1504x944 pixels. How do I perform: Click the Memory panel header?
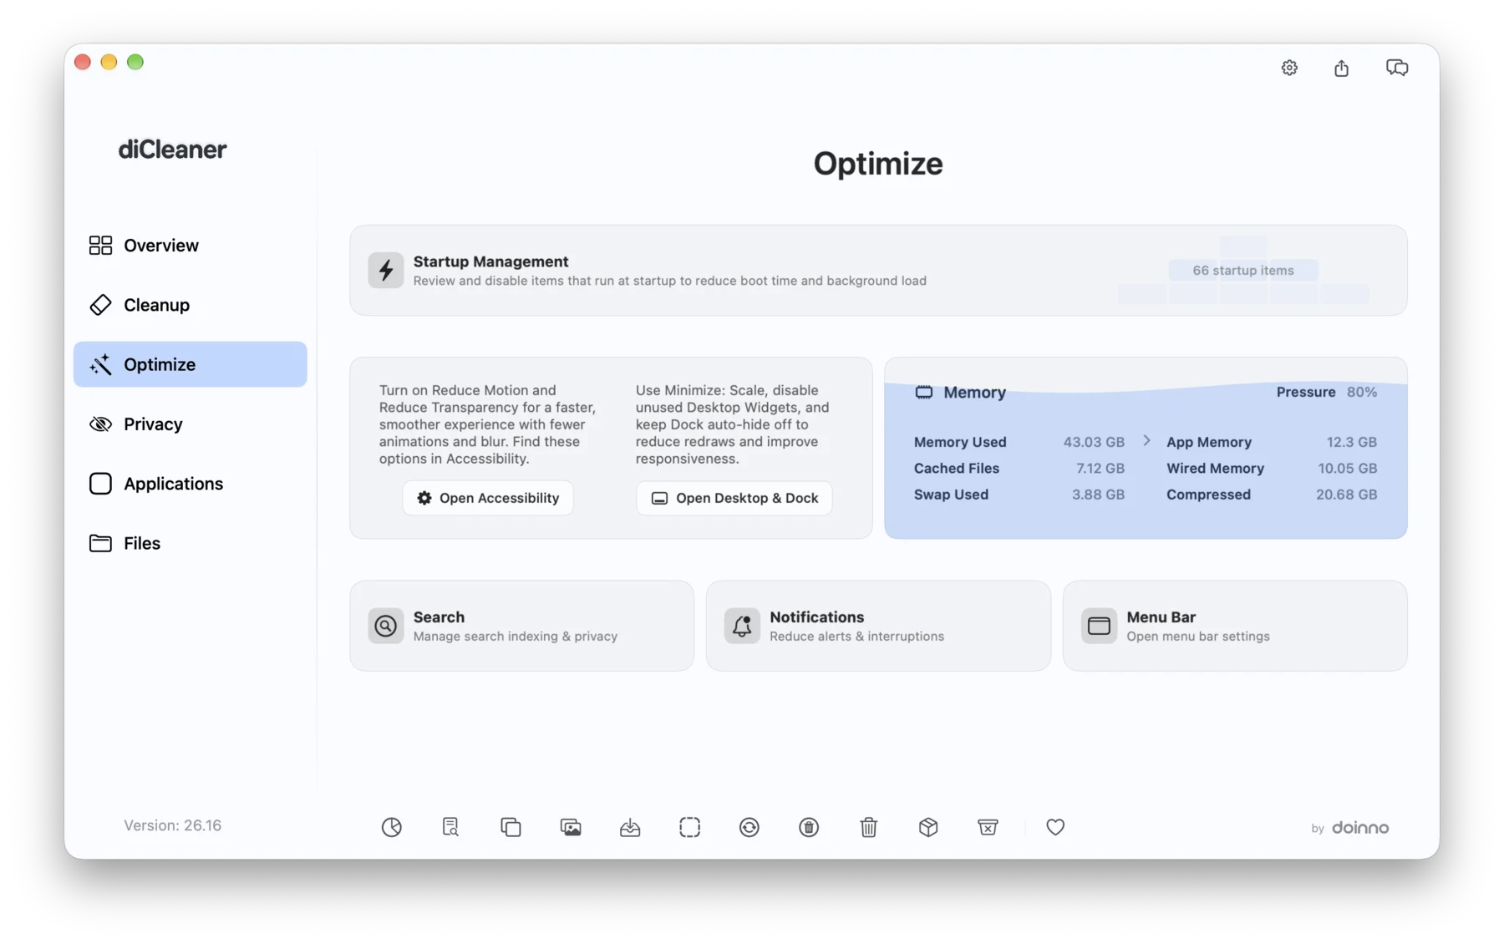(961, 392)
